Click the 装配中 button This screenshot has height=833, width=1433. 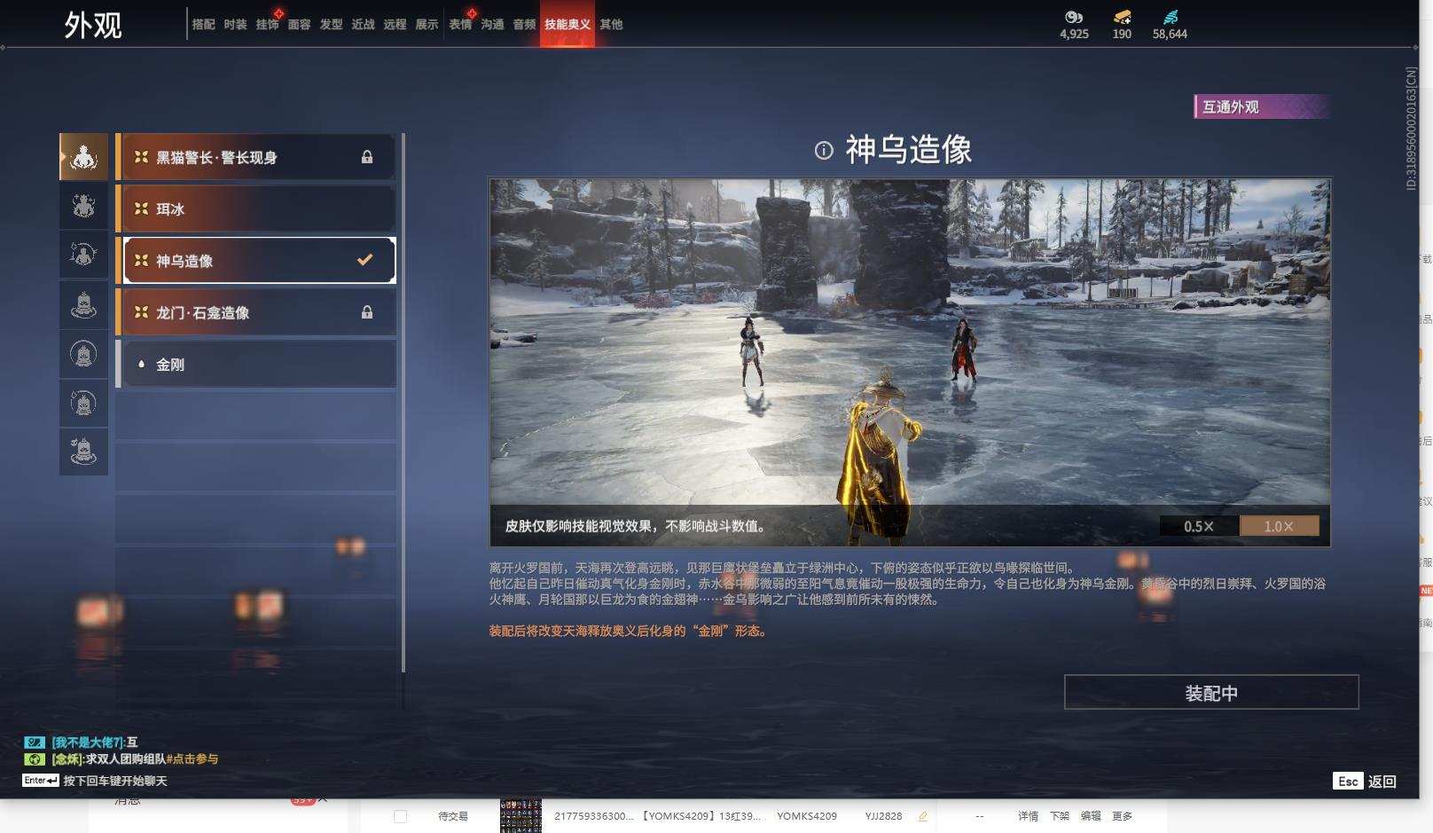[x=1211, y=692]
